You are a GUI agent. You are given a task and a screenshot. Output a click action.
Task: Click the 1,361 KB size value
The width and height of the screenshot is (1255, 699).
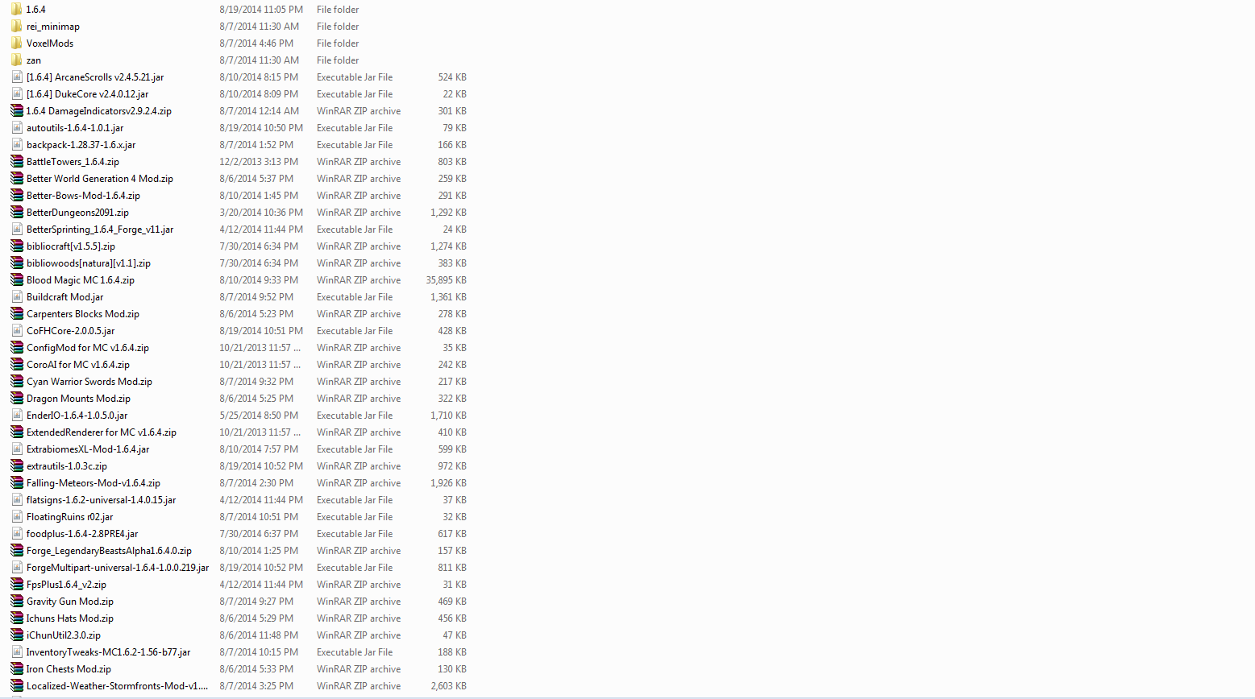tap(449, 297)
